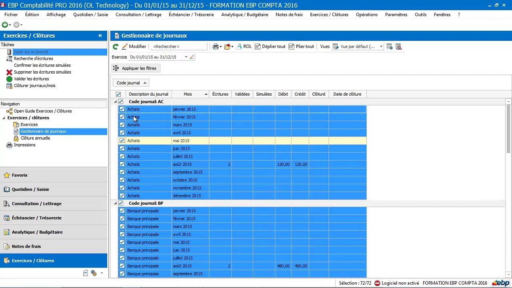Click the green back navigation arrow
This screenshot has width=512, height=288.
coord(5,25)
